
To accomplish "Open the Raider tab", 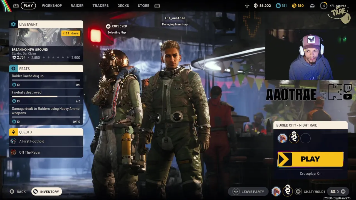I will (x=77, y=6).
